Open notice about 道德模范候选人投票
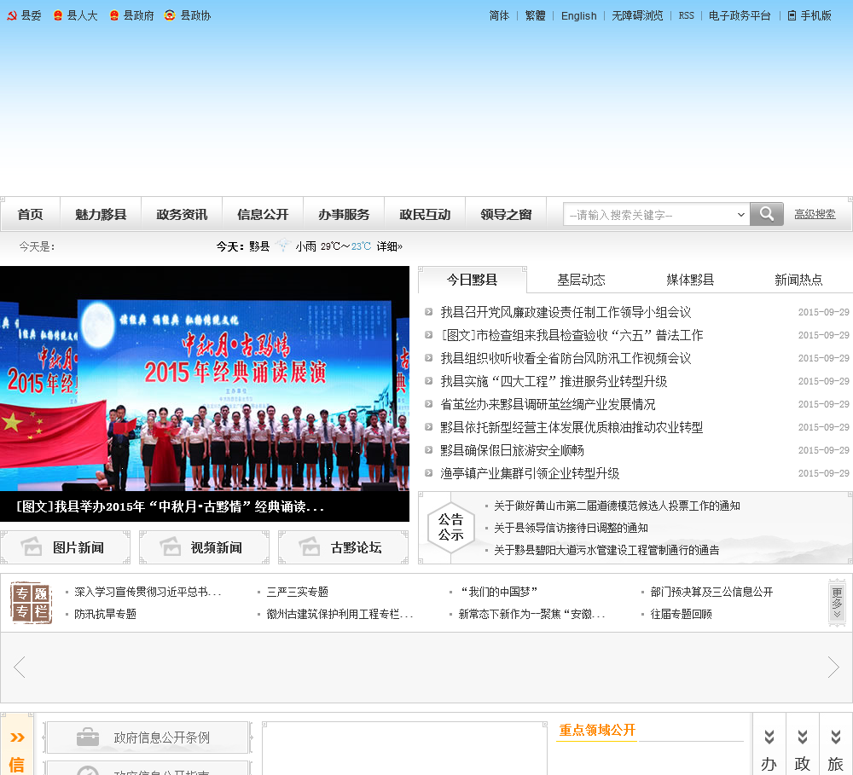 (617, 506)
